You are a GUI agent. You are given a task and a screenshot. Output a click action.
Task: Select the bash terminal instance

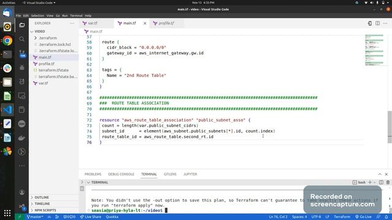click(x=359, y=182)
